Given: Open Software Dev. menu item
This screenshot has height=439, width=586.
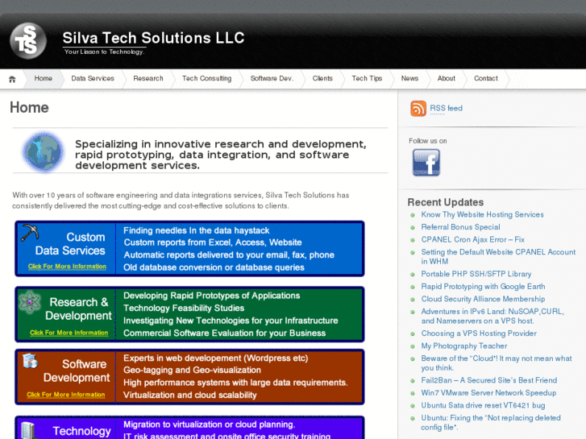Looking at the screenshot, I should [272, 78].
